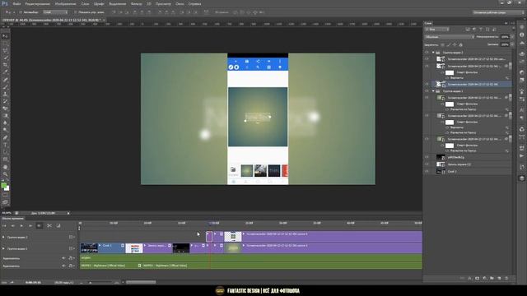Go to first frame in timeline
This screenshot has height=296, width=527.
[4, 226]
